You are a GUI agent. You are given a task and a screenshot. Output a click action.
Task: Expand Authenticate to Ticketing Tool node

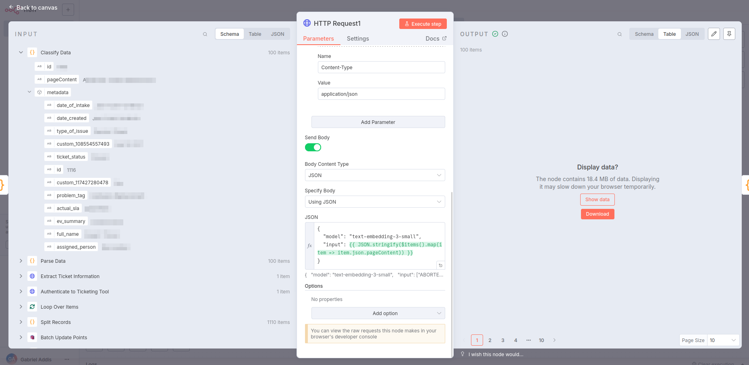pyautogui.click(x=21, y=291)
